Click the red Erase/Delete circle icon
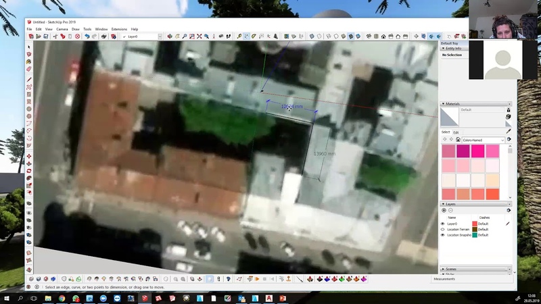541x304 pixels. (x=78, y=36)
